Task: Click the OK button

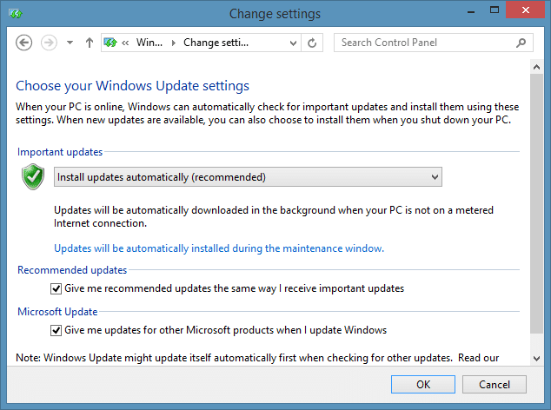Action: 423,384
